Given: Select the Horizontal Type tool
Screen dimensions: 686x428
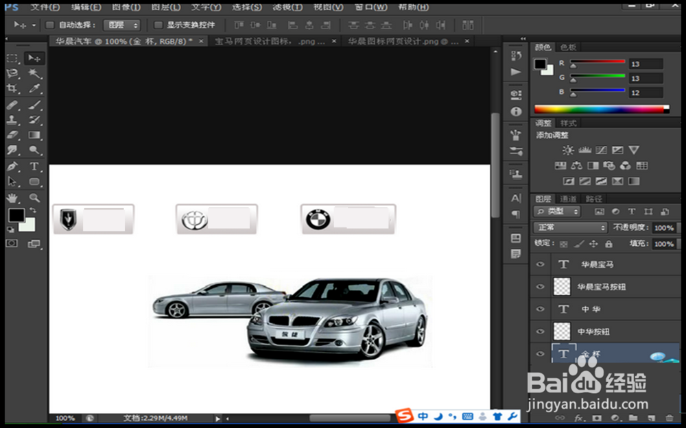Looking at the screenshot, I should pos(34,166).
